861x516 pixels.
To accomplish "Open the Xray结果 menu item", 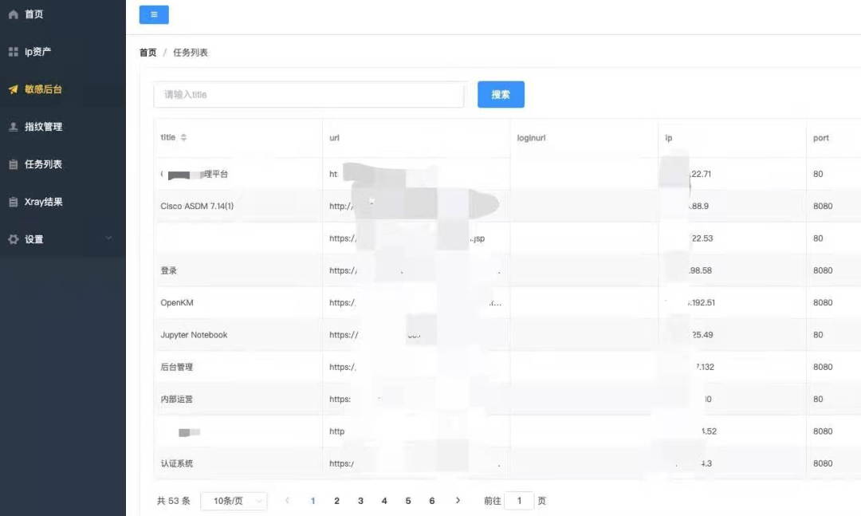I will click(43, 202).
